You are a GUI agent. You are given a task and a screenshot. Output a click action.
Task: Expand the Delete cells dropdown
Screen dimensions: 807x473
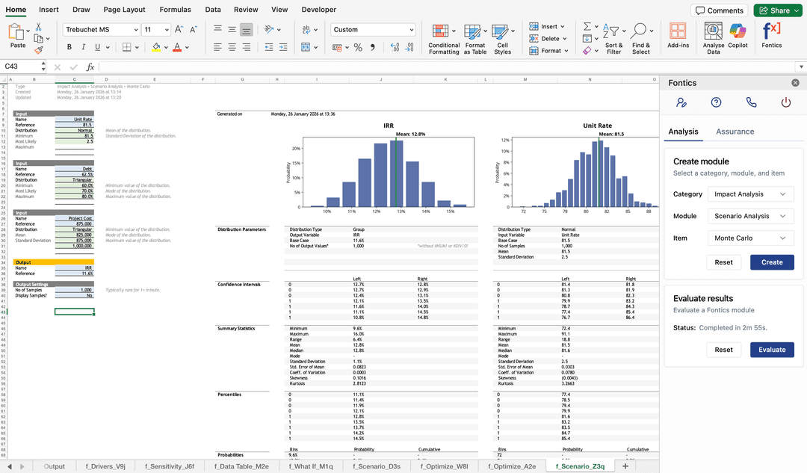pyautogui.click(x=564, y=39)
